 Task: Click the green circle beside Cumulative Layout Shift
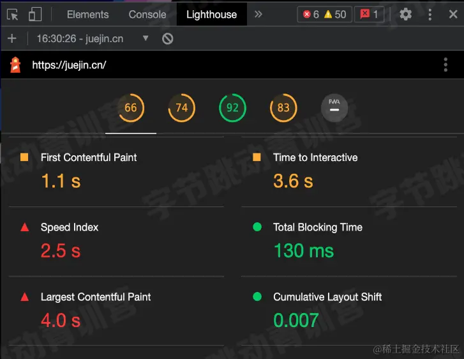tap(257, 296)
